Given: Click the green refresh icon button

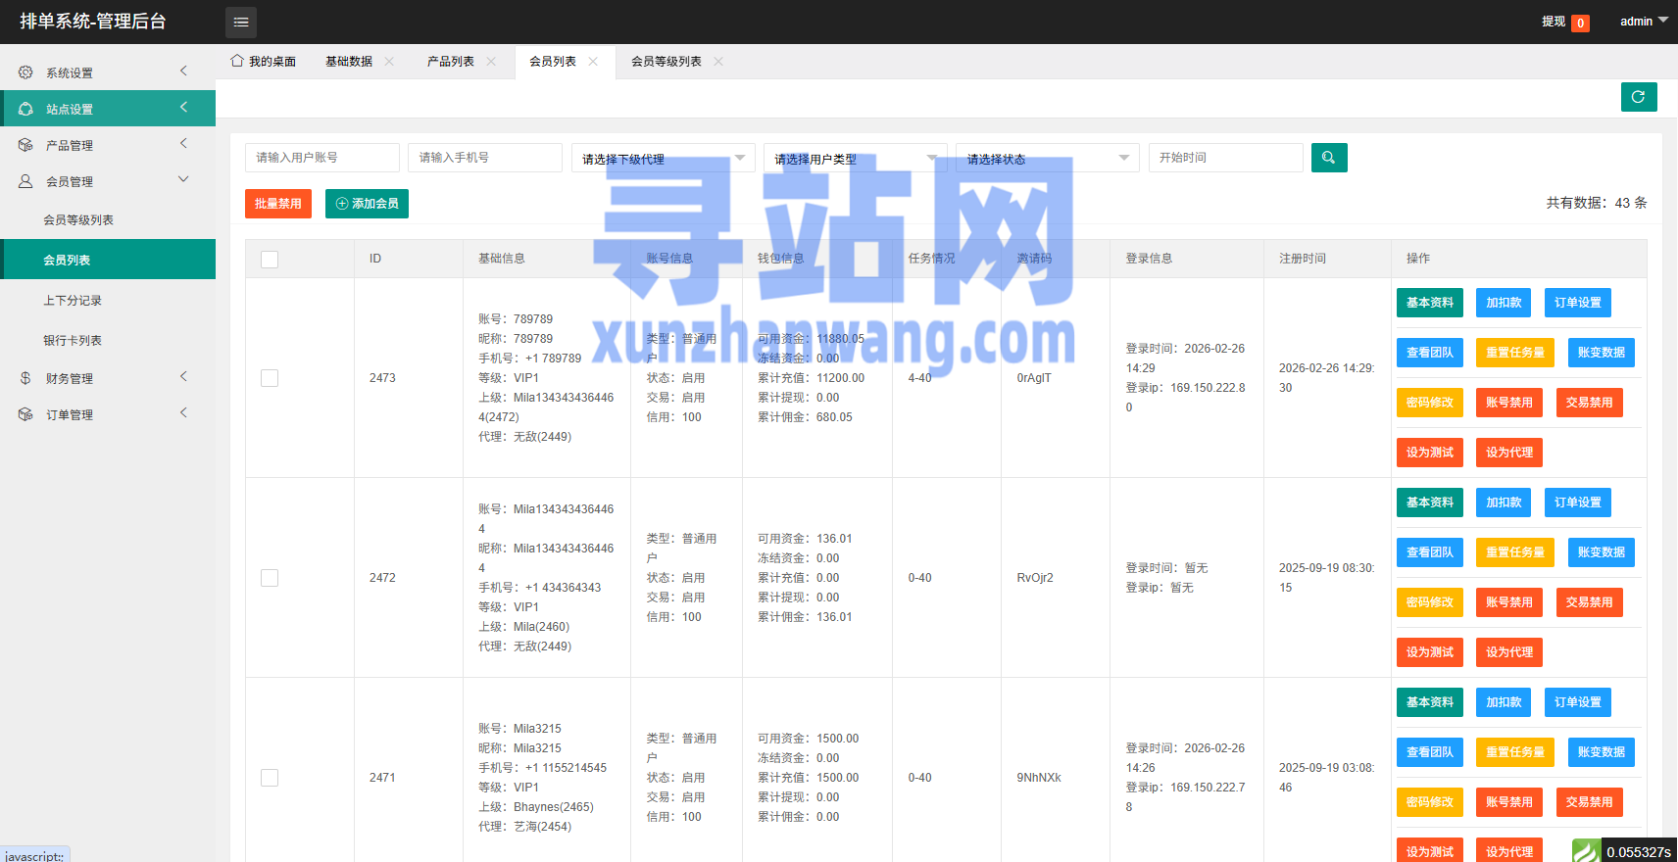Looking at the screenshot, I should [x=1638, y=97].
